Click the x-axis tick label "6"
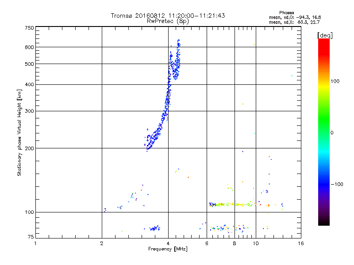 207,243
